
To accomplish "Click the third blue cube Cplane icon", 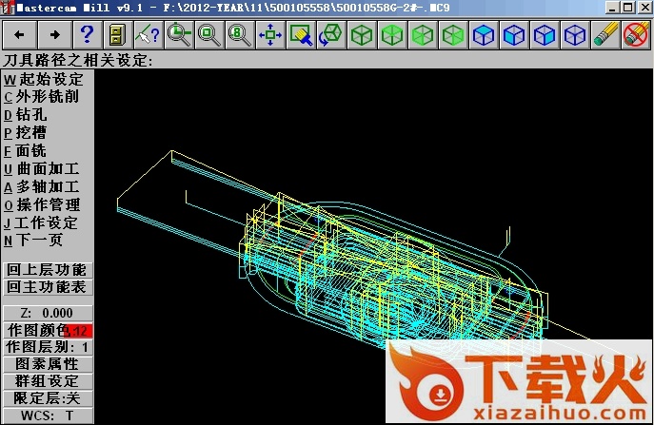I will coord(545,34).
